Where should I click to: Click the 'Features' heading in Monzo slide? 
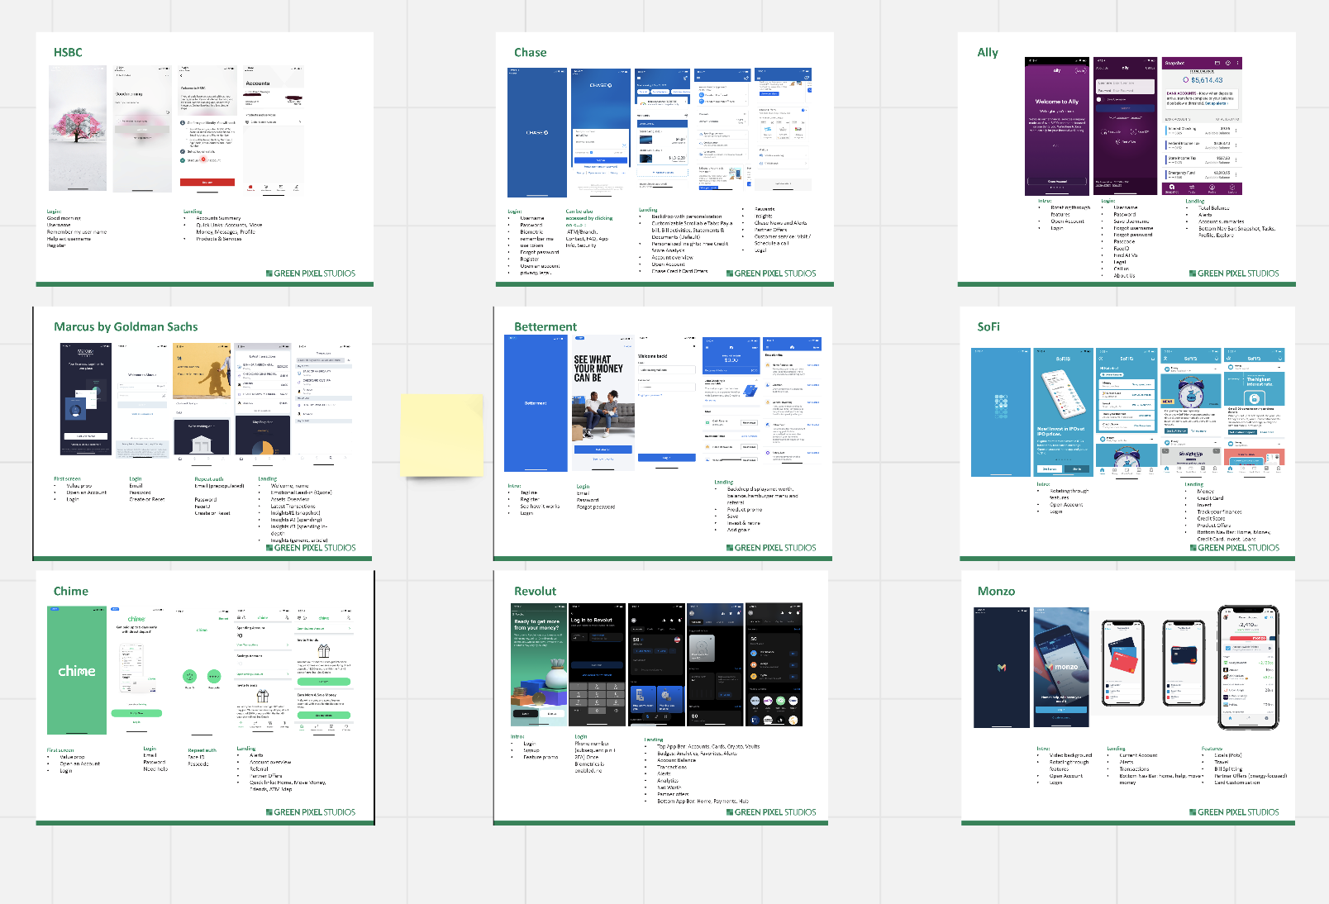(x=1212, y=749)
